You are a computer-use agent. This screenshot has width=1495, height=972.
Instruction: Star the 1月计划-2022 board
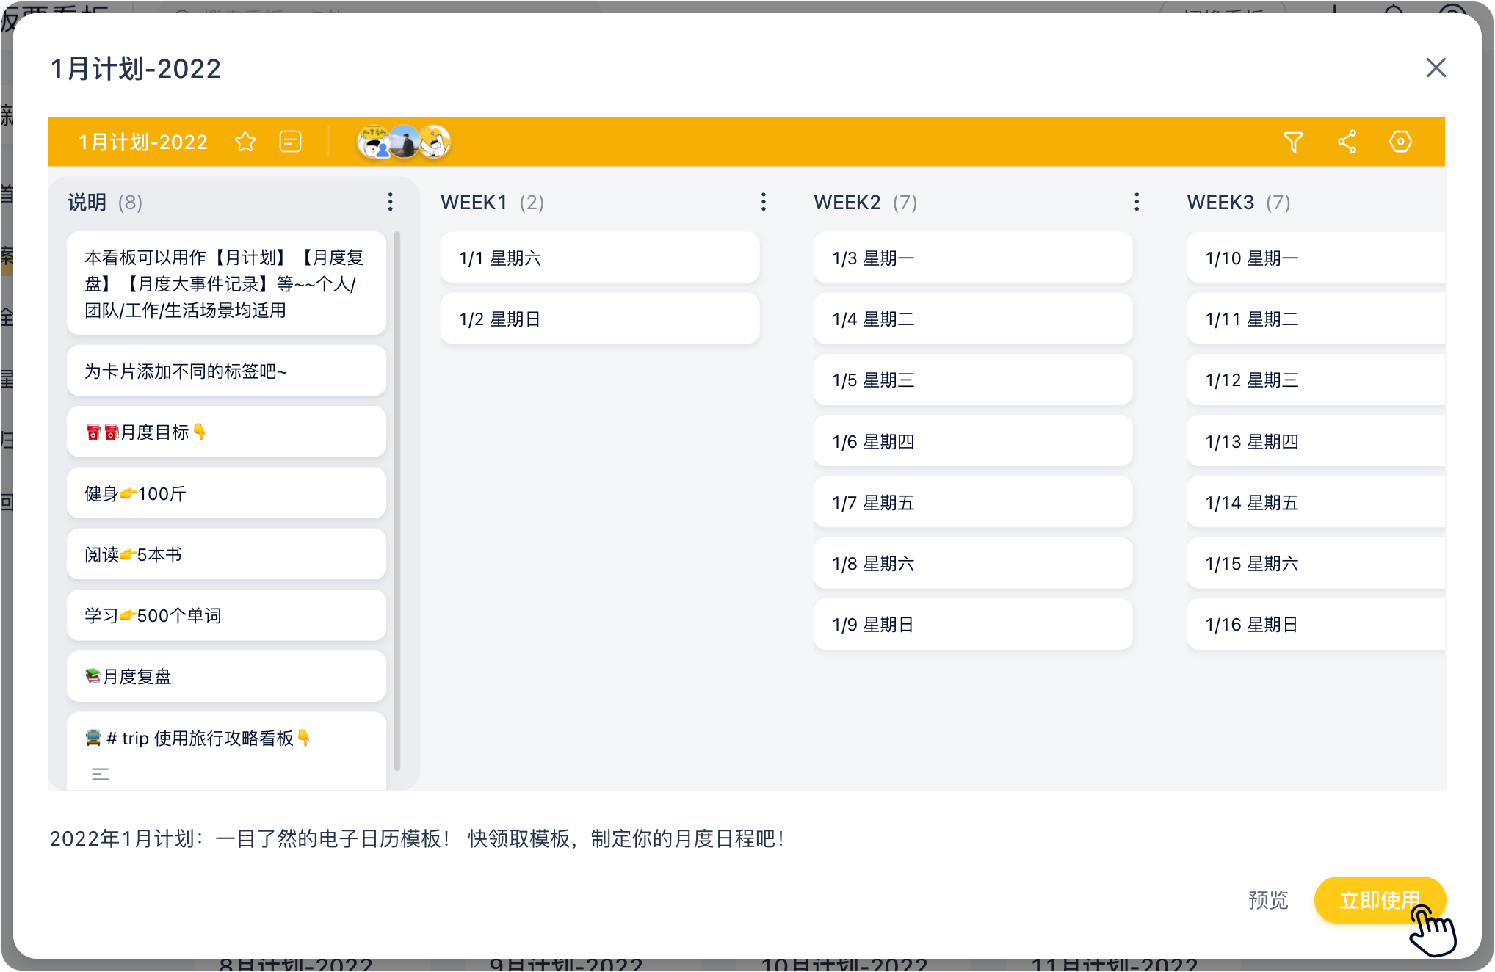(245, 142)
